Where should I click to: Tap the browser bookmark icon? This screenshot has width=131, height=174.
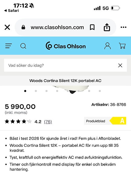[x=92, y=27]
